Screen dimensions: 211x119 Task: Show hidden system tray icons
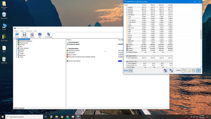[x=186, y=117]
